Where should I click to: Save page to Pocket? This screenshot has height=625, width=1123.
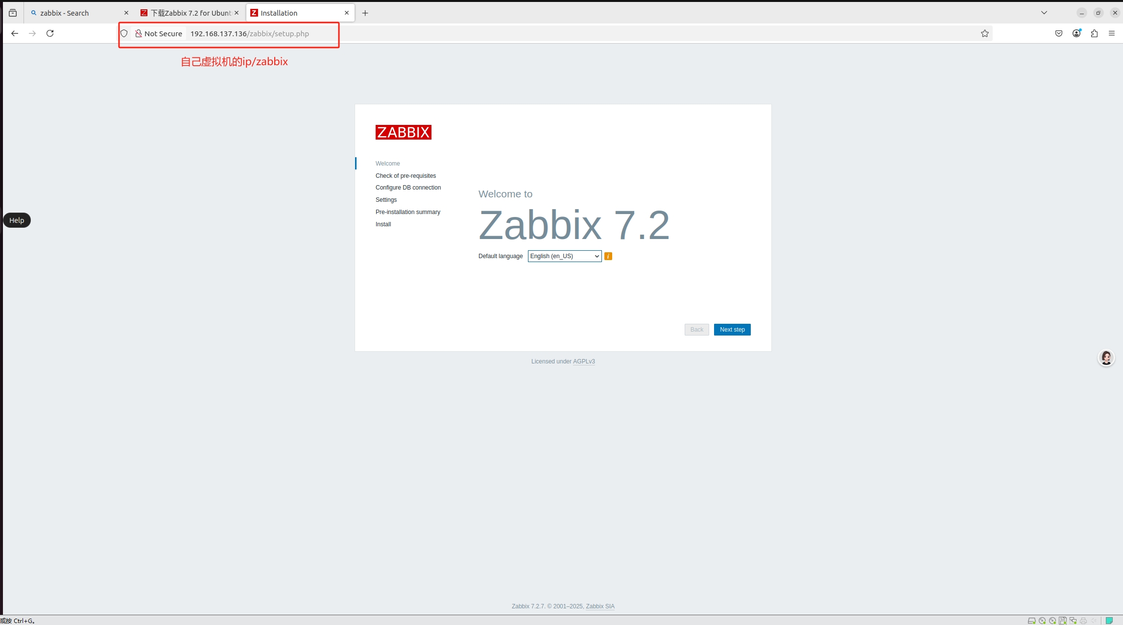point(1058,33)
